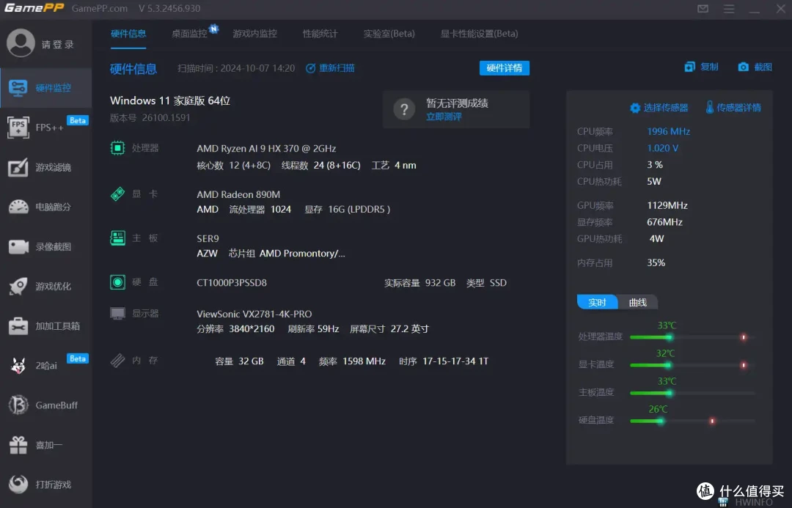Click 请登录 login text

pos(58,45)
